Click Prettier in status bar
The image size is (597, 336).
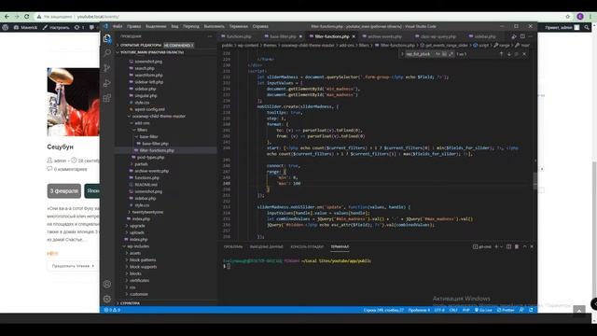(x=506, y=310)
